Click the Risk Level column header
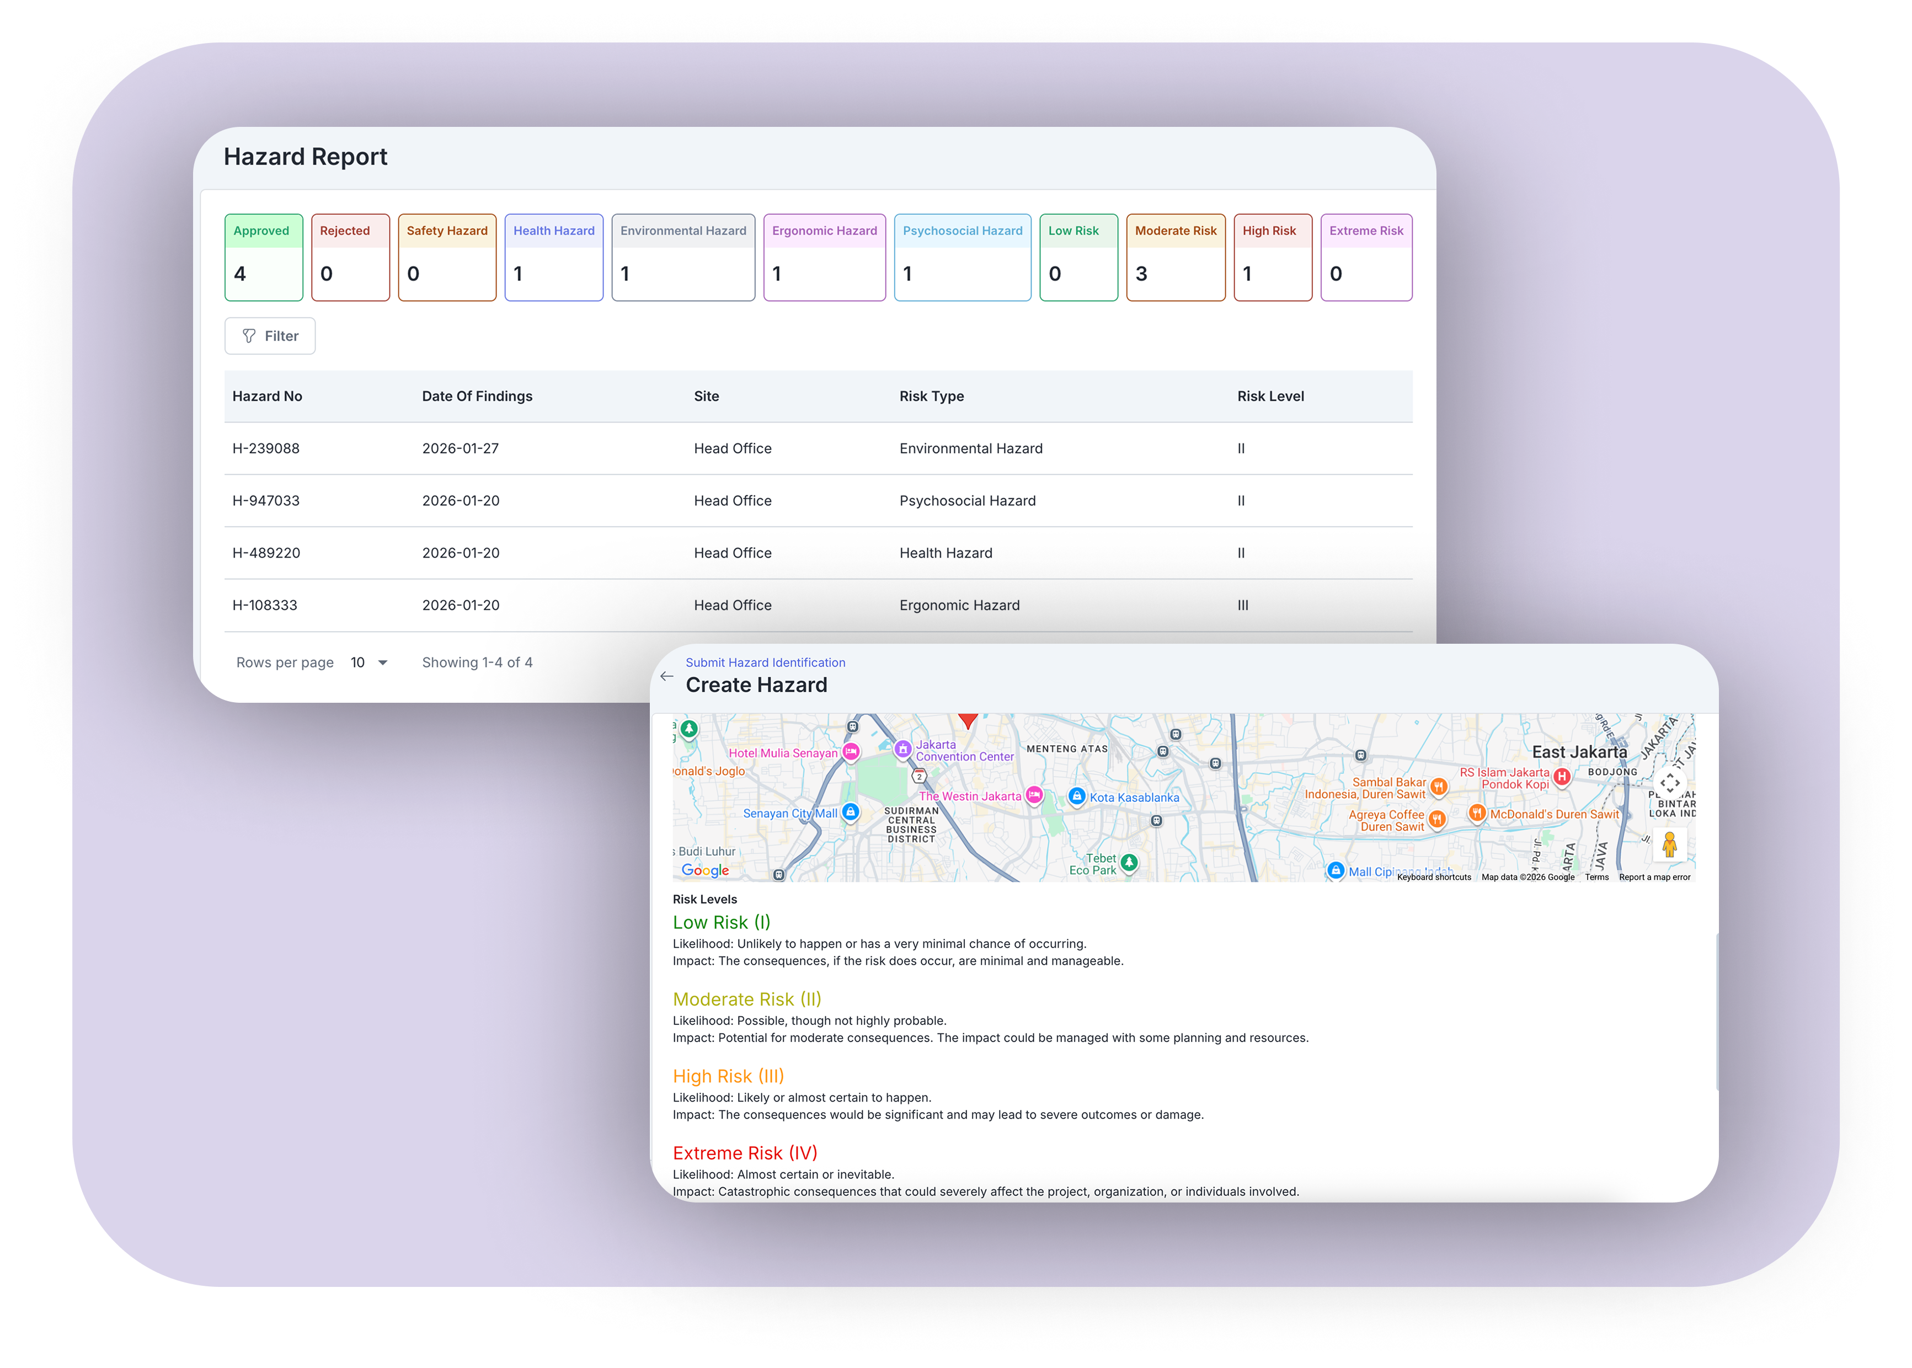Screen dimensions: 1912x1368 [1270, 396]
